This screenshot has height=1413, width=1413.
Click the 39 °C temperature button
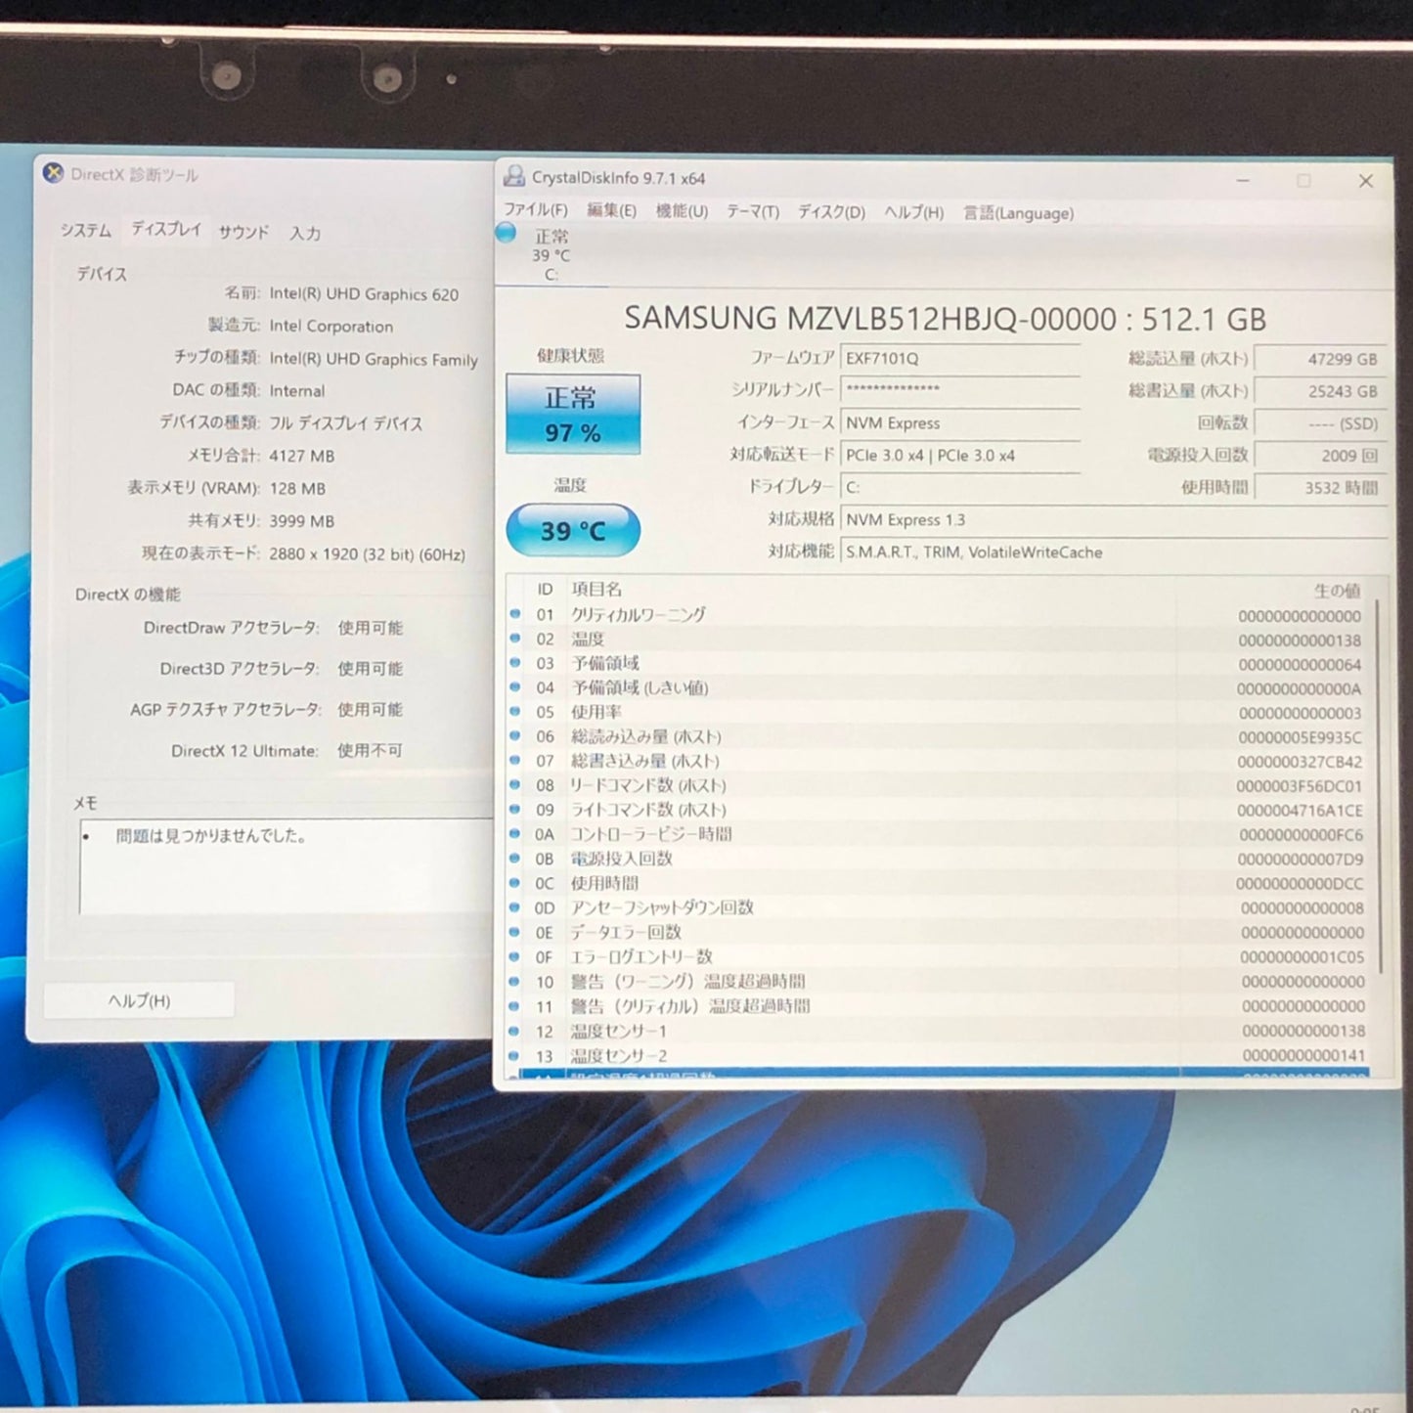point(573,530)
